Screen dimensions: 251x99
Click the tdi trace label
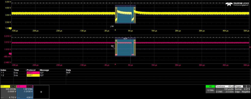pyautogui.click(x=112, y=26)
